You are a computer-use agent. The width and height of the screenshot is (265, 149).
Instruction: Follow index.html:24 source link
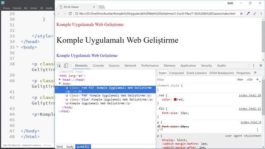[x=250, y=95]
